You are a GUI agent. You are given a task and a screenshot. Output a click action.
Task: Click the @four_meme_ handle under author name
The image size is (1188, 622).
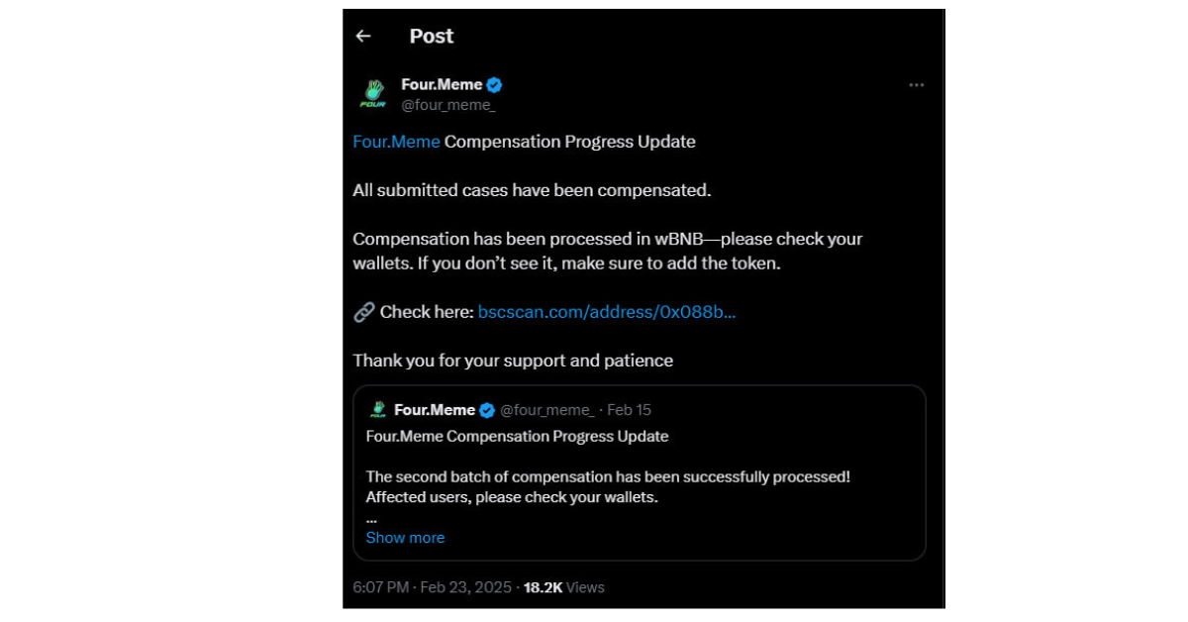pos(447,105)
